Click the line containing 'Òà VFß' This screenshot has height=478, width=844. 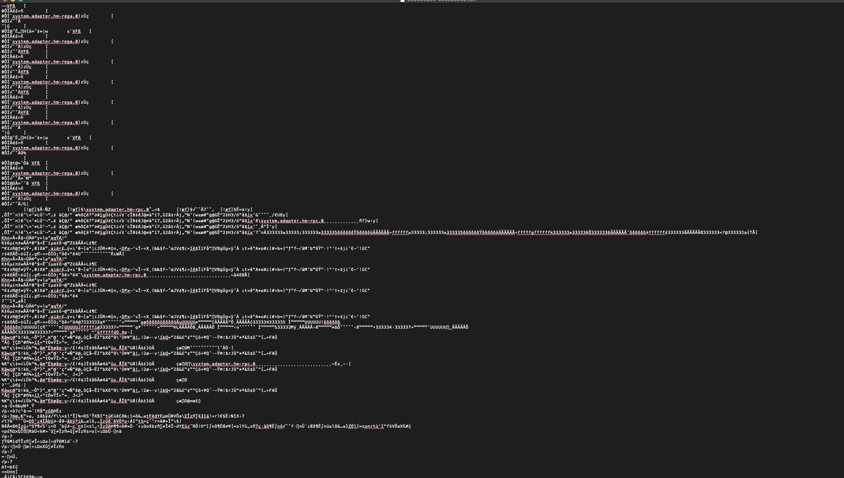(x=25, y=163)
